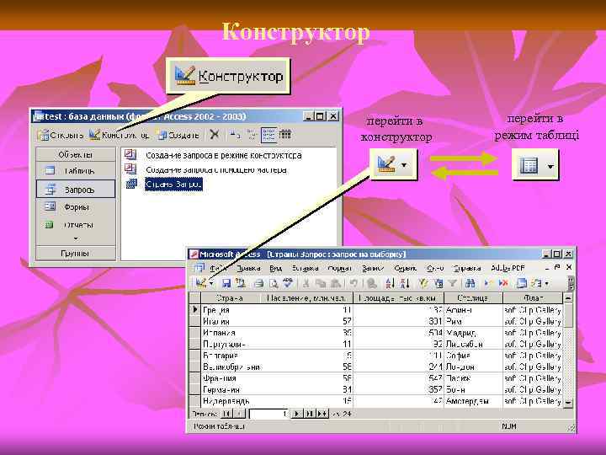606x455 pixels.
Task: Open the Файл menu
Action: [218, 268]
